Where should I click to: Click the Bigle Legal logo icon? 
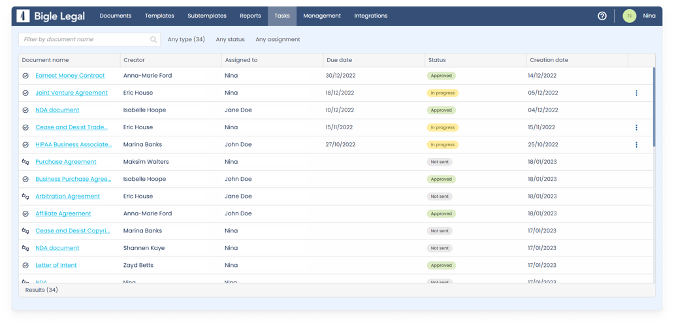pyautogui.click(x=24, y=16)
